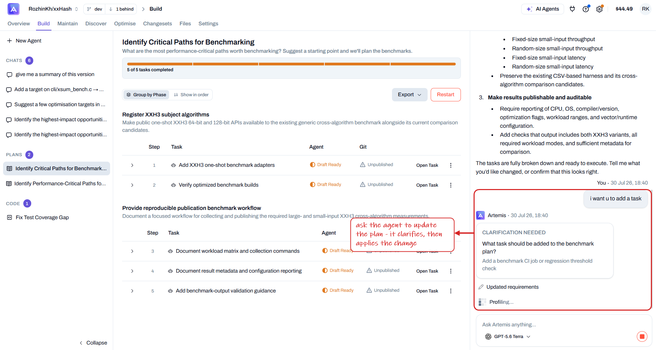Open the three-dot menu for Add XXH3 one-shot benchmark adapters

[x=451, y=165]
